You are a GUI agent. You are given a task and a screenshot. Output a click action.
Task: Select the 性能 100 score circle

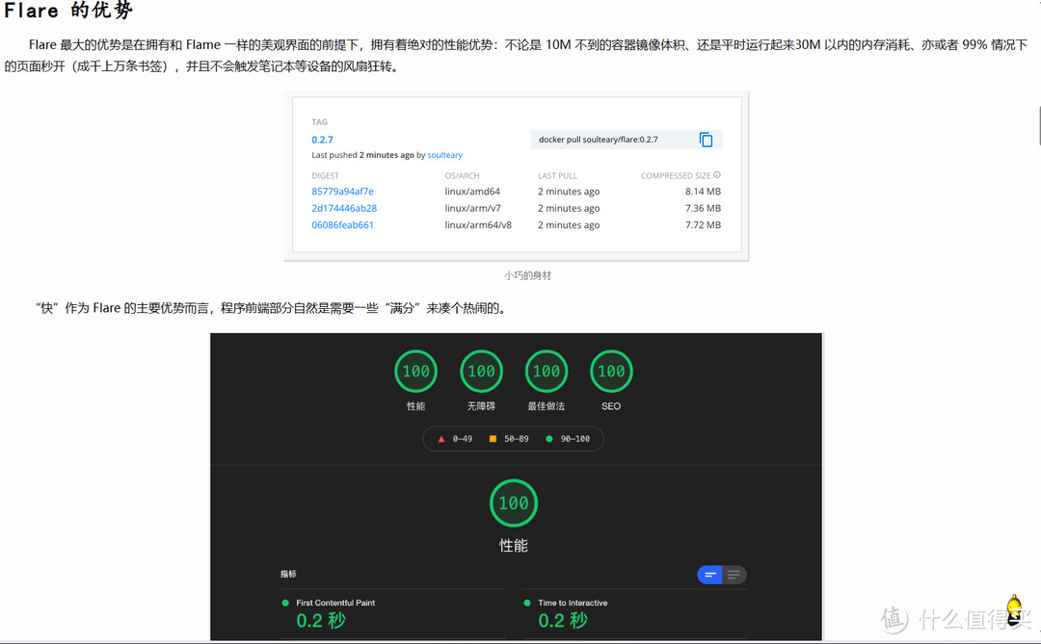415,371
